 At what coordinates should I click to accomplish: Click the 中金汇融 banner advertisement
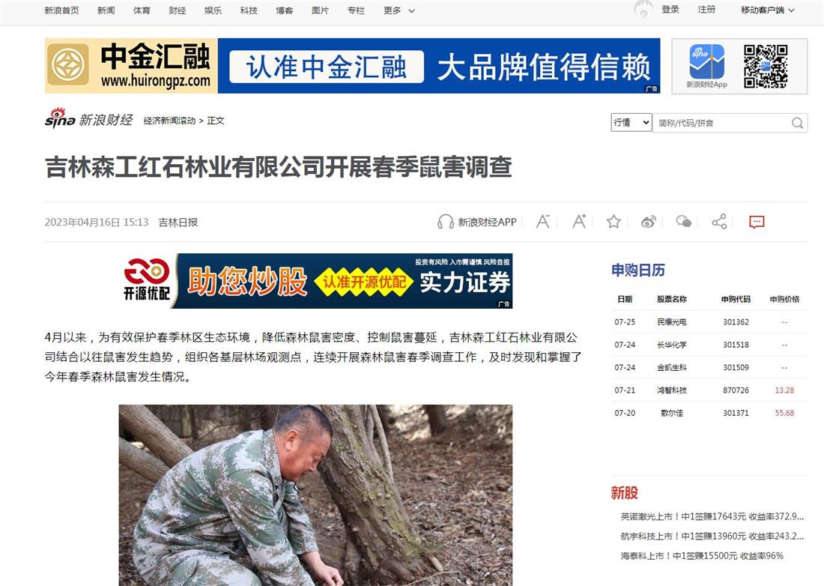pyautogui.click(x=352, y=66)
